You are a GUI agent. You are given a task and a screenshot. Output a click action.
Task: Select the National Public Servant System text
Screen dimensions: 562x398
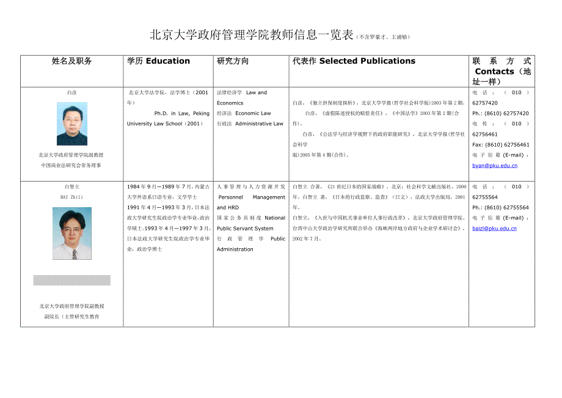point(250,223)
